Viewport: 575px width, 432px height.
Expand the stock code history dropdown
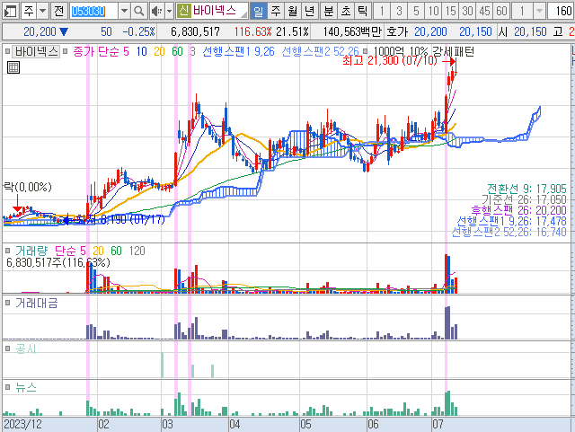coord(125,12)
